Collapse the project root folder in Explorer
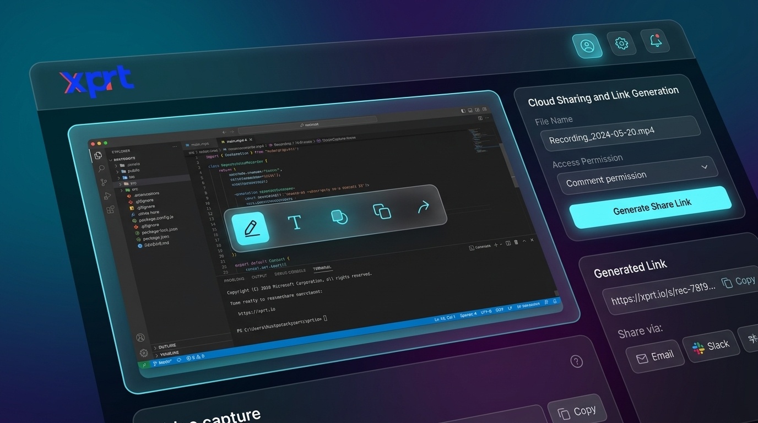 click(x=124, y=159)
